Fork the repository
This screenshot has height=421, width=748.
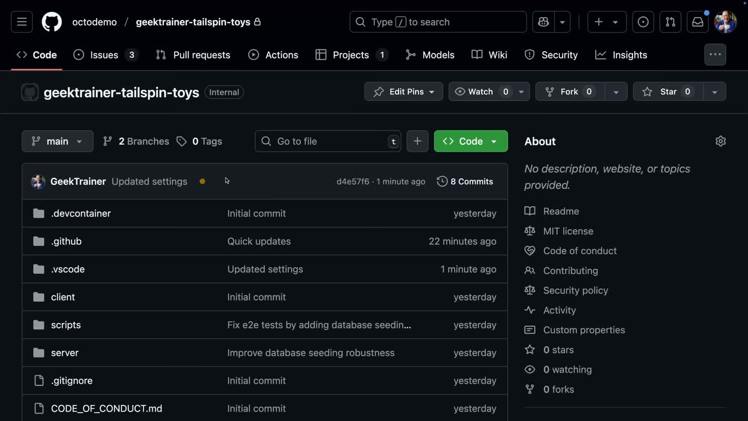pos(570,92)
